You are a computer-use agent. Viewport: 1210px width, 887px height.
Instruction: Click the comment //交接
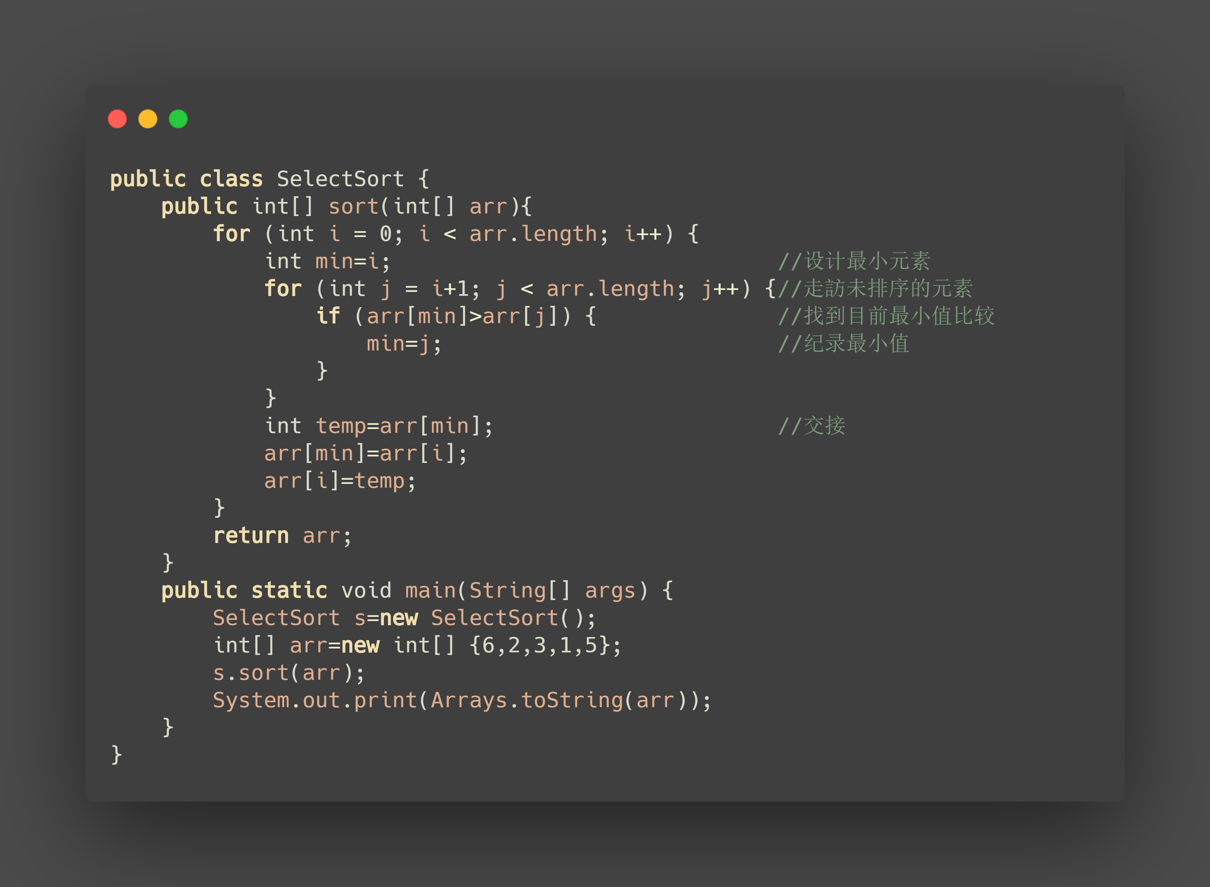811,426
